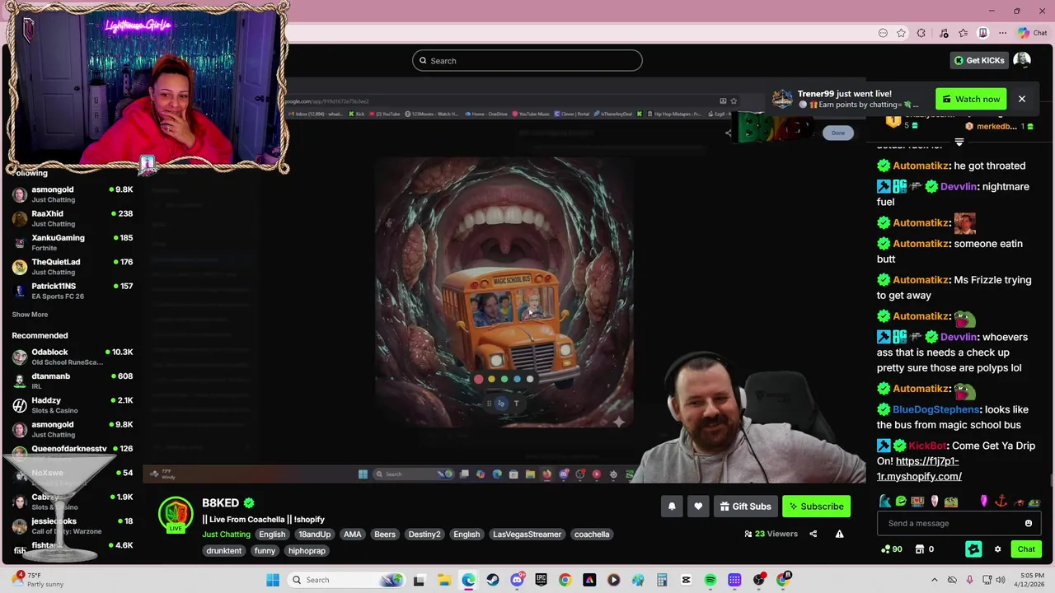
Task: Open Patrick11NS channel in Following list
Action: (73, 291)
